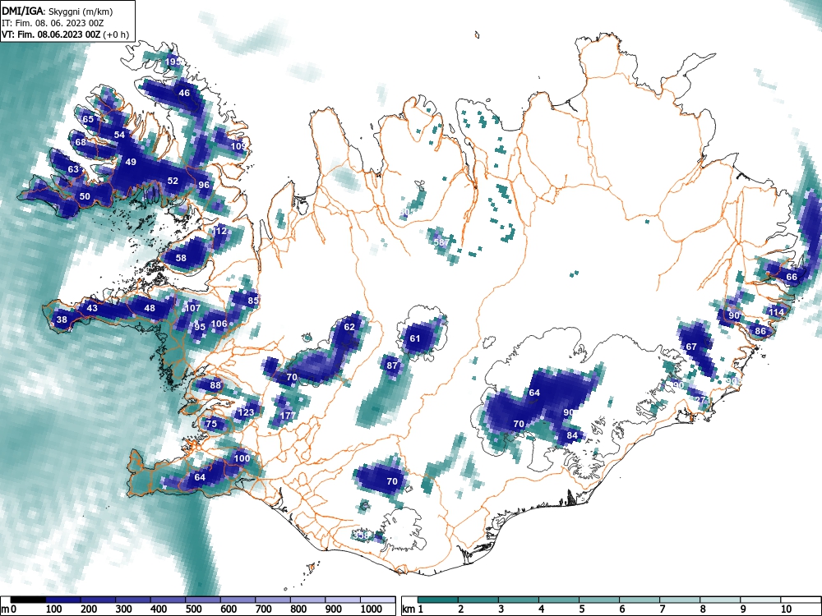Click the 'km 1' label on the kilometre legend
Viewport: 822px width, 616px height.
[413, 609]
